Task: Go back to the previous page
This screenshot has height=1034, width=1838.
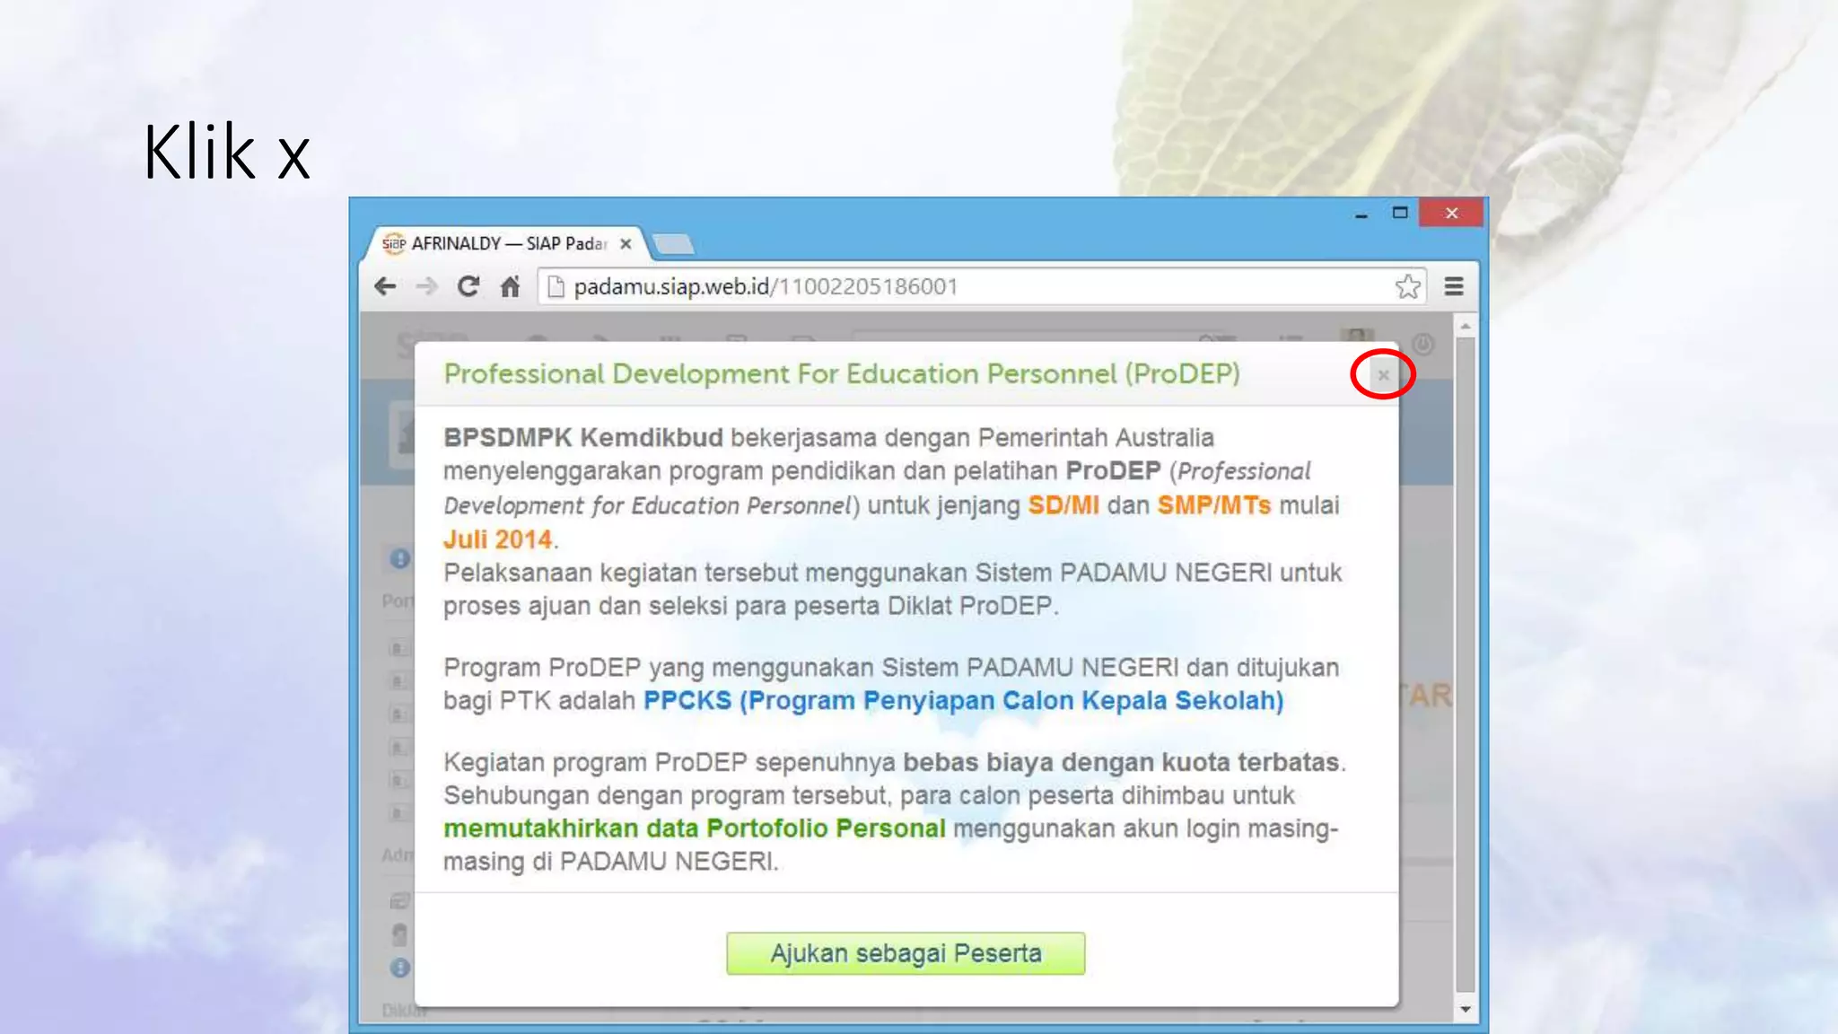Action: tap(385, 286)
